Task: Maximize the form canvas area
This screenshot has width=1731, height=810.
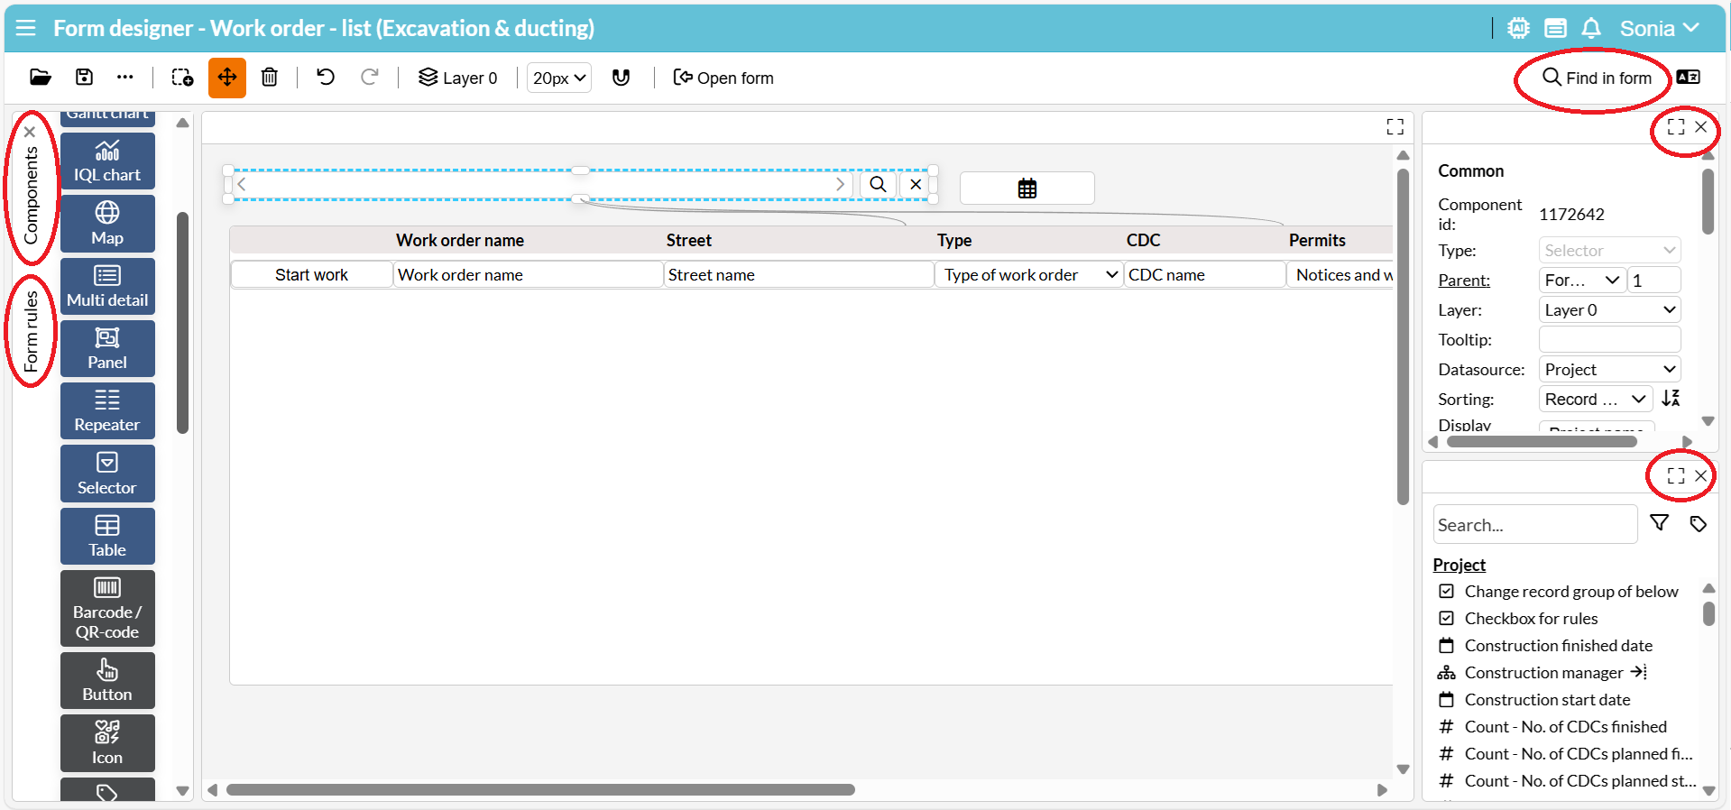Action: pos(1395,127)
